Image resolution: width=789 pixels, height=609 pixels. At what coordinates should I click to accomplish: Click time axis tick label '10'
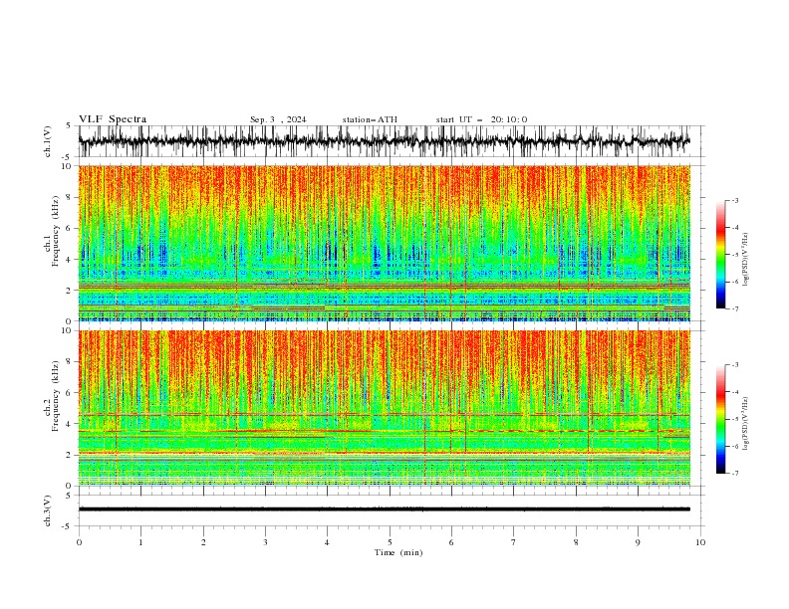pyautogui.click(x=700, y=542)
